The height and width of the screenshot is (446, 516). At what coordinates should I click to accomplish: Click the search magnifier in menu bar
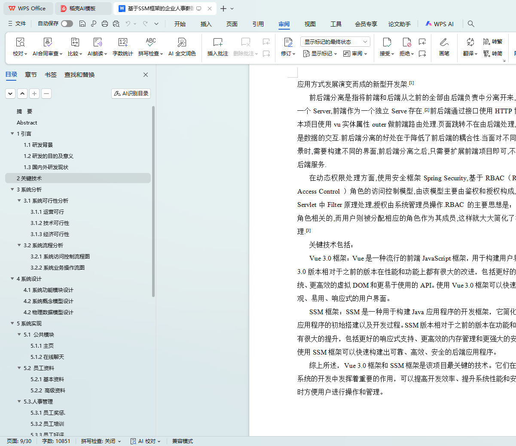click(x=471, y=24)
